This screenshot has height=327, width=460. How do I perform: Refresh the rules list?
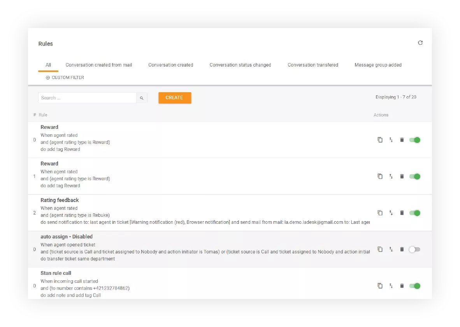[420, 43]
